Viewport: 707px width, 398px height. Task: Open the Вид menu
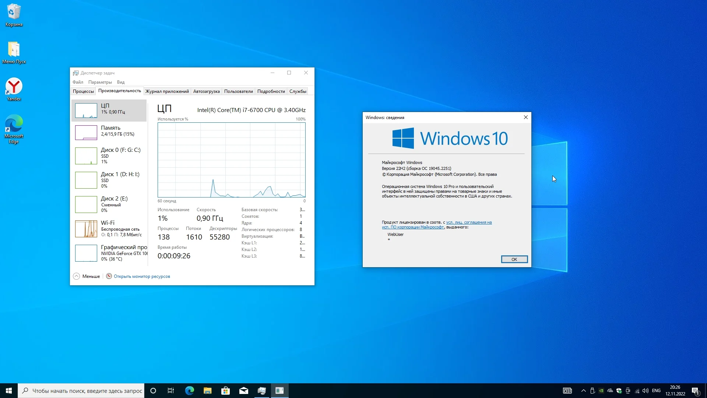pyautogui.click(x=120, y=82)
